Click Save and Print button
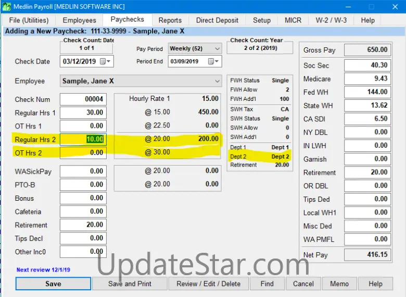The image size is (406, 297). (130, 283)
